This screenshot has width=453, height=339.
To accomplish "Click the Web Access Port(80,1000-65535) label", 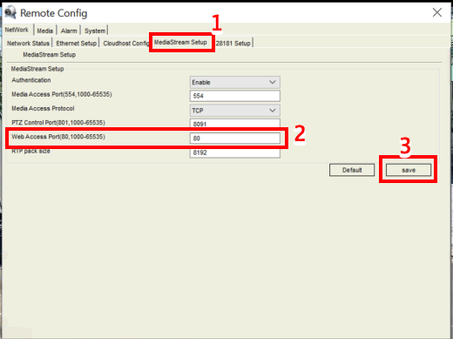I will click(x=58, y=137).
